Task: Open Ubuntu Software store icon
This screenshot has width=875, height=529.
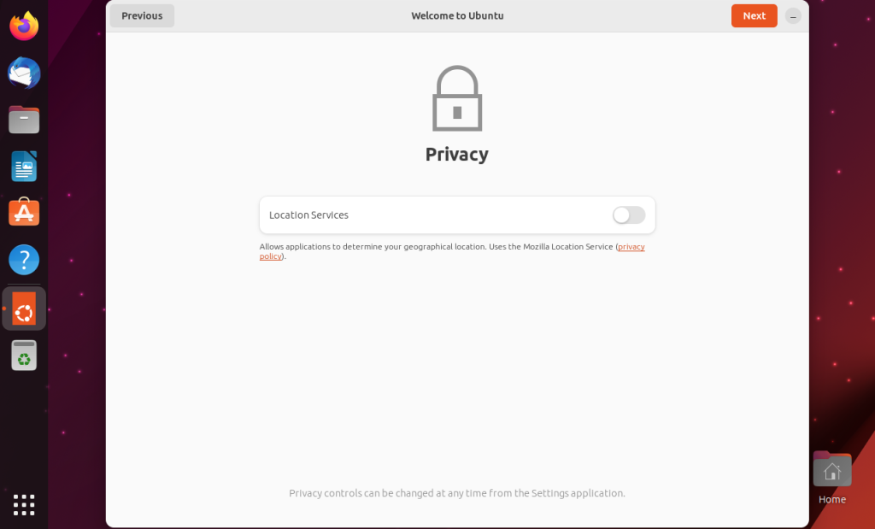Action: pos(24,212)
